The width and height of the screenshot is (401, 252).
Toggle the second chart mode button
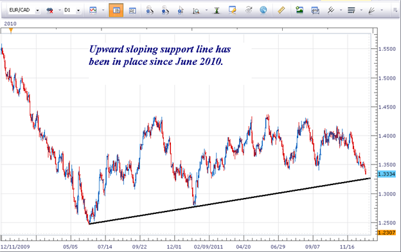pos(132,10)
